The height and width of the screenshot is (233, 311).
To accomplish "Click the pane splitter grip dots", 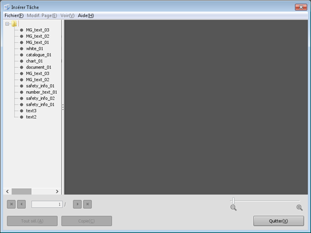I will (x=63, y=107).
